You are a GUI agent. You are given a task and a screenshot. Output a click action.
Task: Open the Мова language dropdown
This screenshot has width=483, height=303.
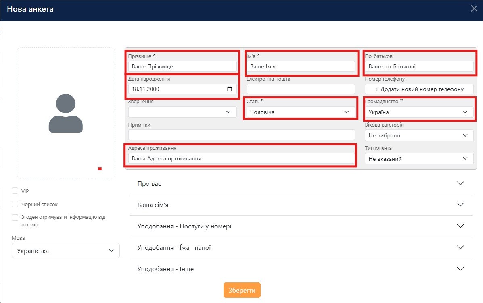click(66, 251)
